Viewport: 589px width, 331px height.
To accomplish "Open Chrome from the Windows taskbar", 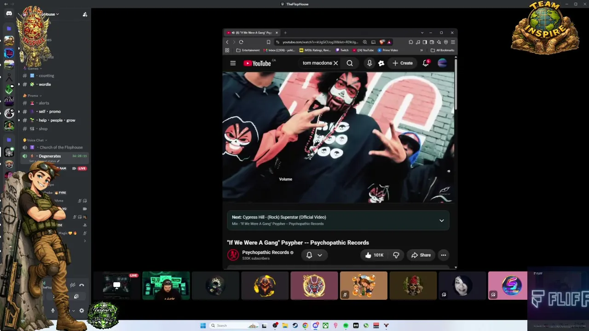I will (305, 325).
